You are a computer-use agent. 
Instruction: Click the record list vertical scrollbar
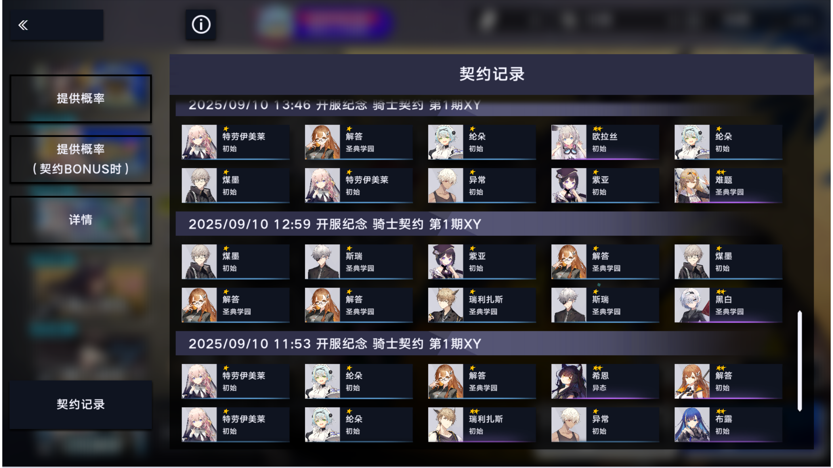tap(799, 361)
